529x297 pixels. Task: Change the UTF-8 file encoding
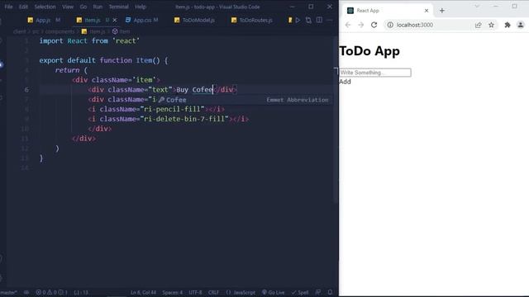click(x=195, y=292)
